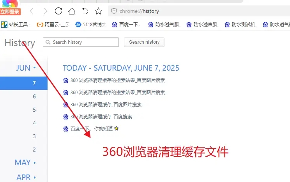Open 360浏览器清理缓存_百度图片搜索 history entry
Image resolution: width=290 pixels, height=182 pixels.
click(106, 105)
